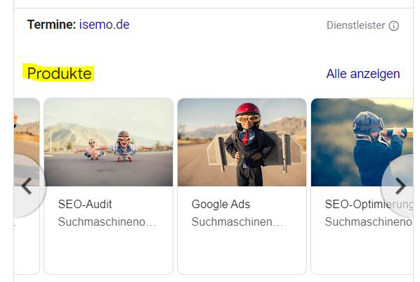
Task: Show next products with right arrow
Action: pos(400,186)
